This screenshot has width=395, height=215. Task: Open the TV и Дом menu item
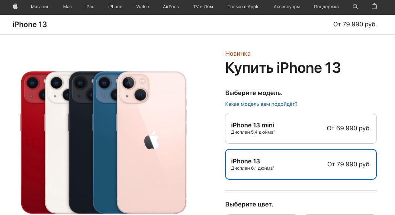(x=203, y=7)
